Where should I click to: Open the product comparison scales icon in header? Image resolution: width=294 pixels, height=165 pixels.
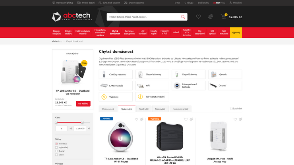pos(211,17)
